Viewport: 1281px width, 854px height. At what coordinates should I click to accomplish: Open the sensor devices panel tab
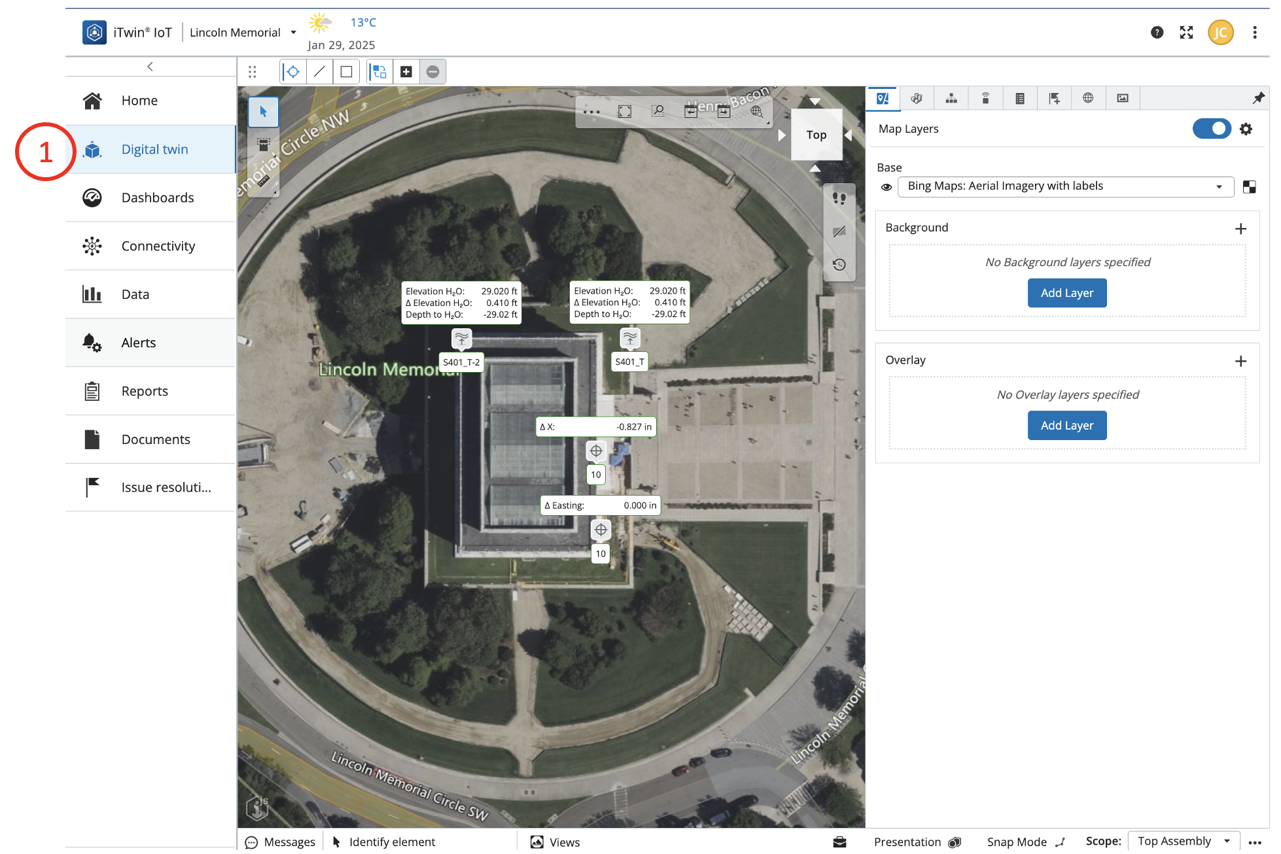pyautogui.click(x=985, y=98)
